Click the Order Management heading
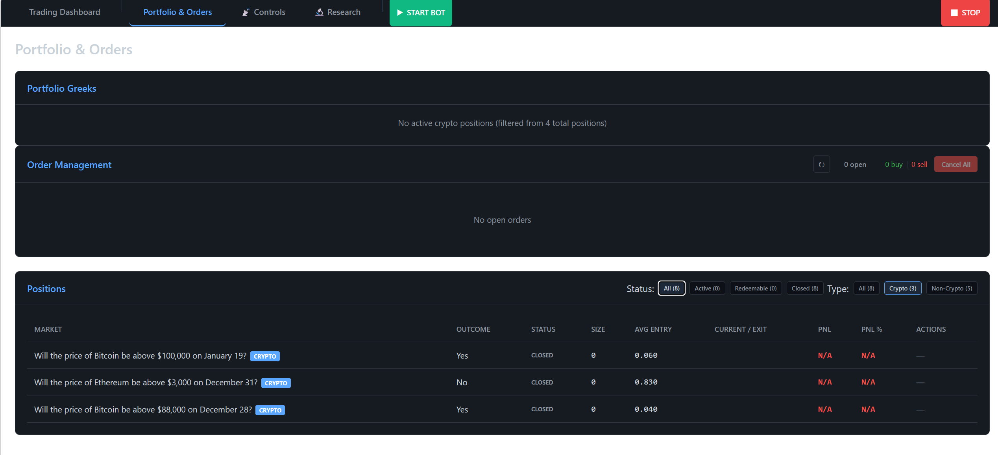This screenshot has height=455, width=998. 69,165
